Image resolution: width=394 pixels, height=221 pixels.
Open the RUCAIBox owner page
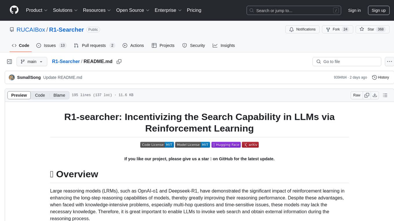tap(31, 30)
